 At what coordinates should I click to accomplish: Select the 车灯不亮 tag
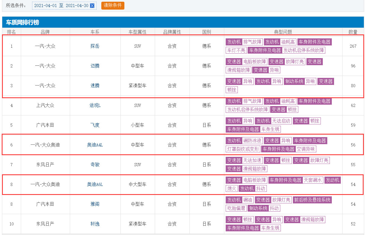coord(236,50)
